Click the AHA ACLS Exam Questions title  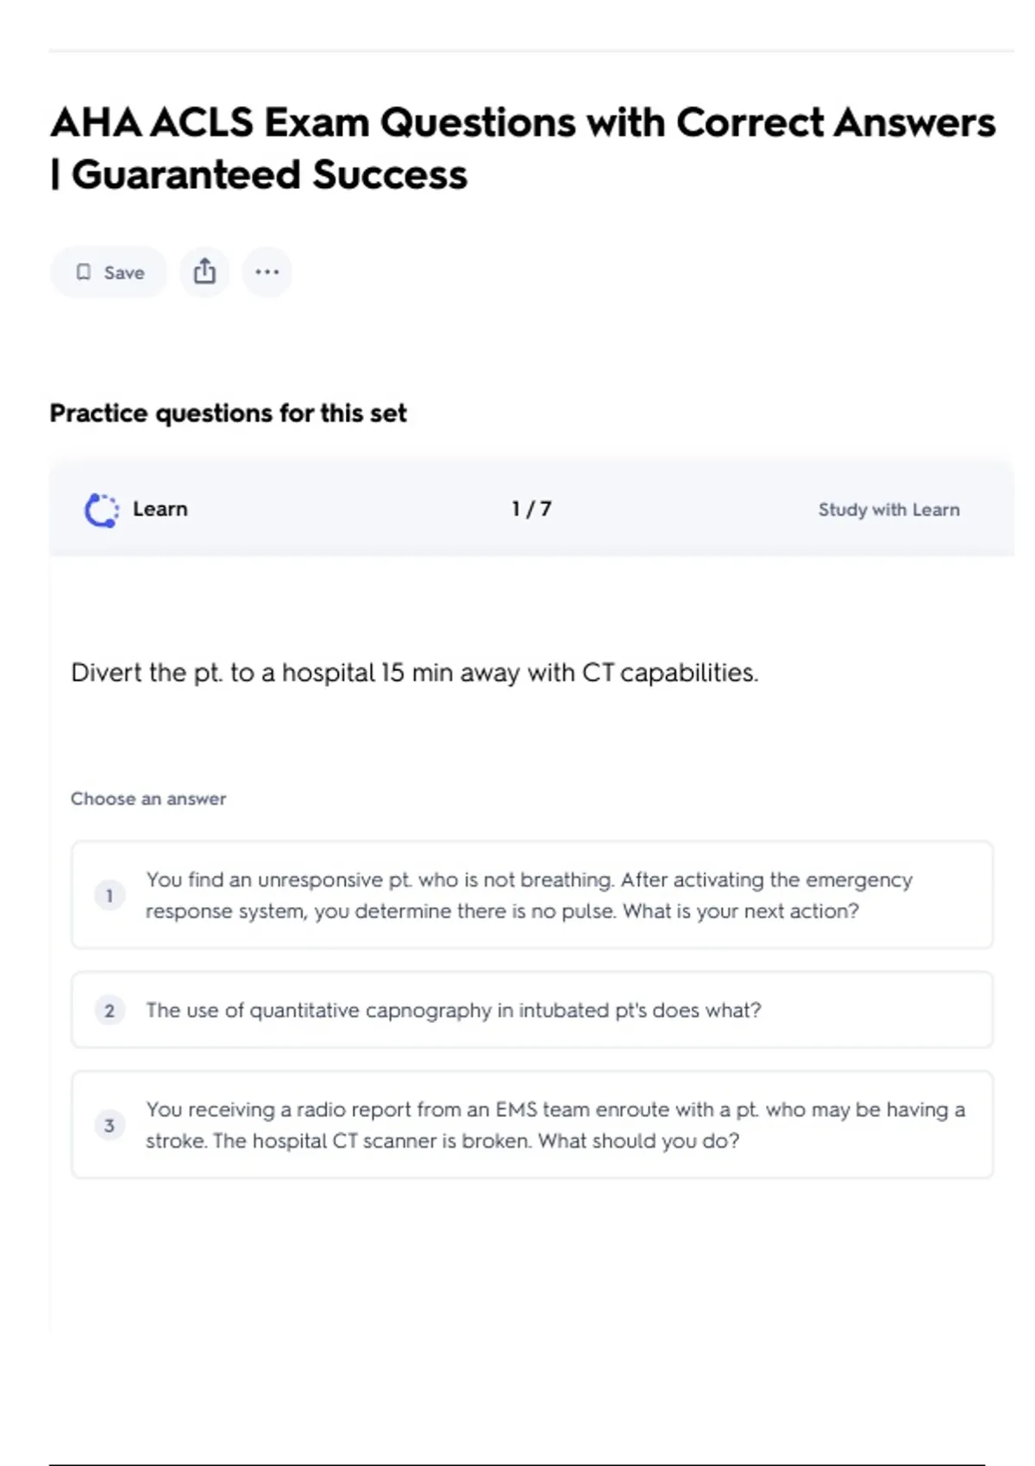click(523, 122)
